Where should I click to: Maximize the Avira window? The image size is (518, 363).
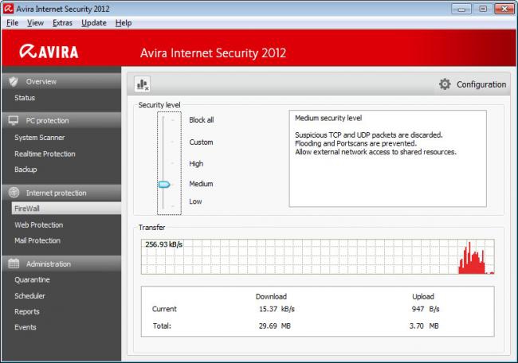coord(483,9)
